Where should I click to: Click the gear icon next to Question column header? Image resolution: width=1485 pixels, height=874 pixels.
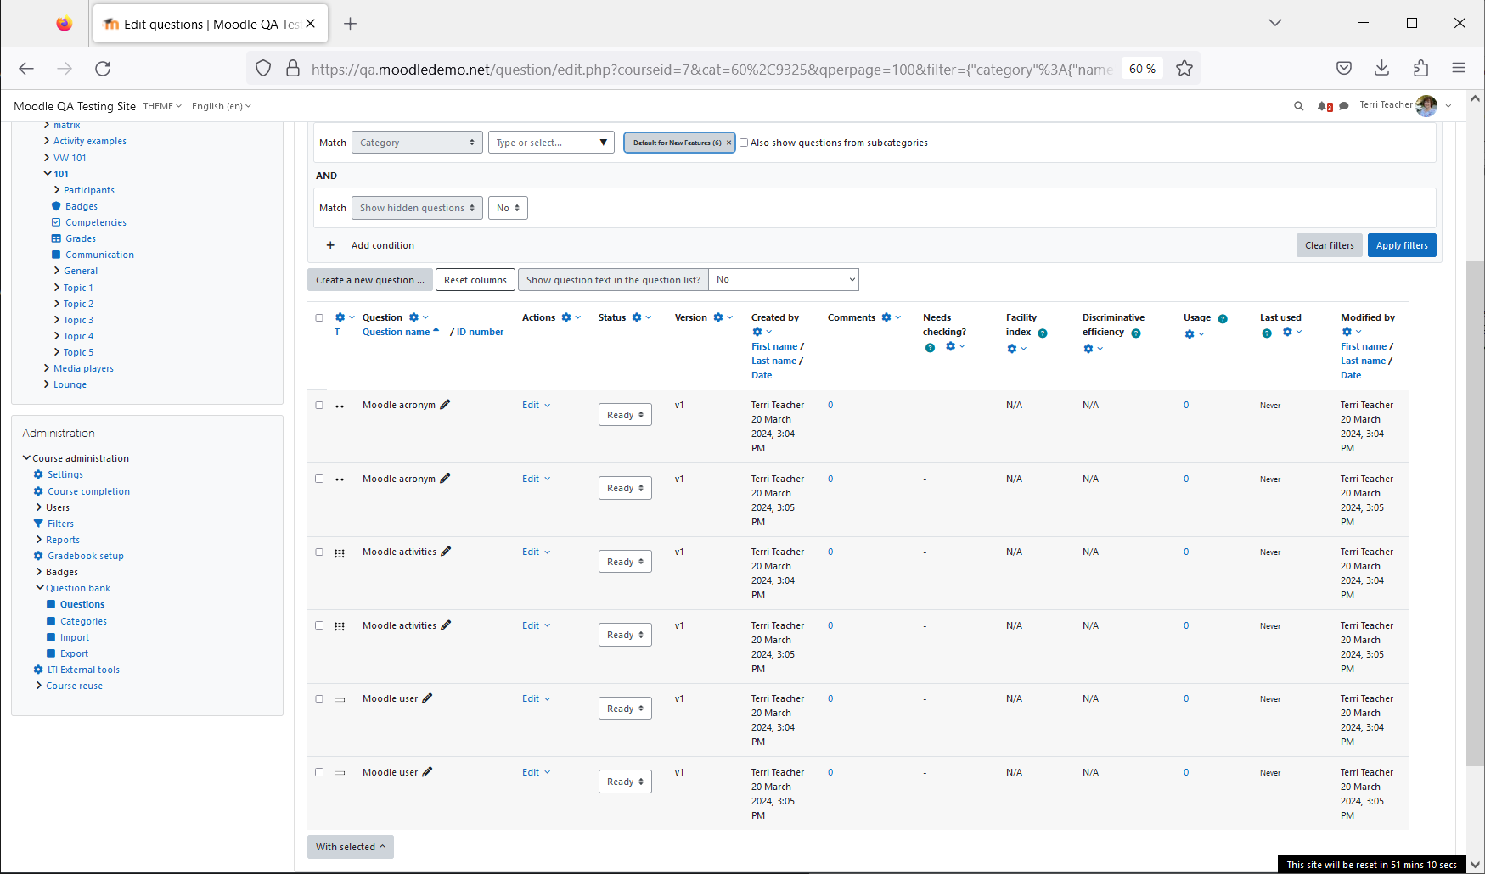point(414,317)
